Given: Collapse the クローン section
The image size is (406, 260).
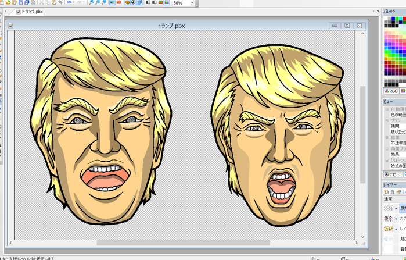Looking at the screenshot, I should pos(387,160).
